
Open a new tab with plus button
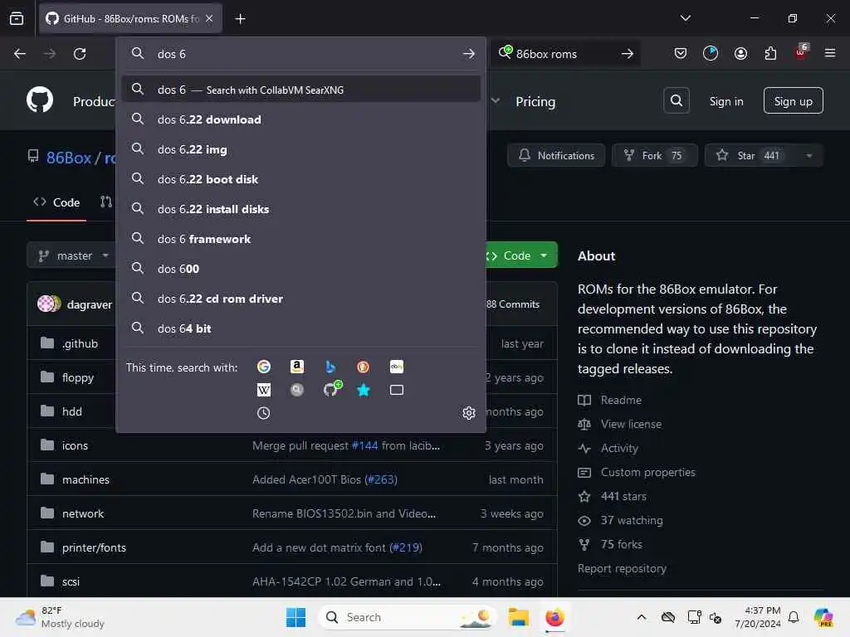pos(240,19)
